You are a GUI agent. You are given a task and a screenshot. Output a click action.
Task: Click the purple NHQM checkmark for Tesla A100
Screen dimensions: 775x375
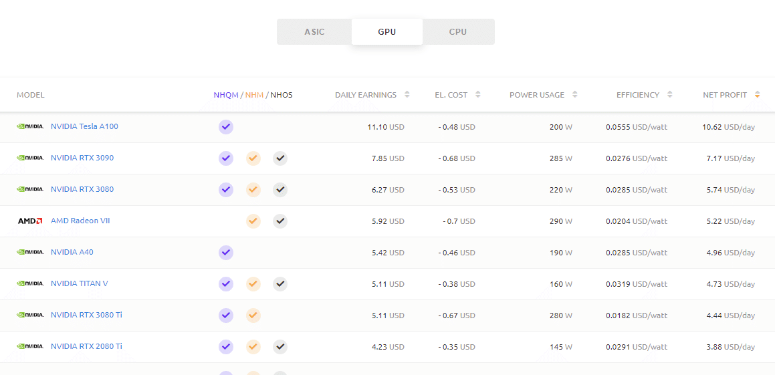click(x=226, y=126)
